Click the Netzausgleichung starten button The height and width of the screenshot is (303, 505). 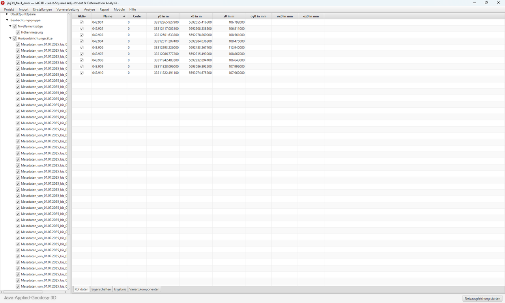pos(483,299)
